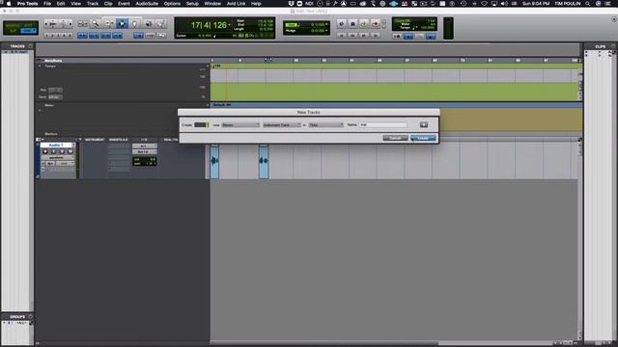Open Tracks list panel menu
Viewport: 618px width, 347px height.
coord(30,46)
